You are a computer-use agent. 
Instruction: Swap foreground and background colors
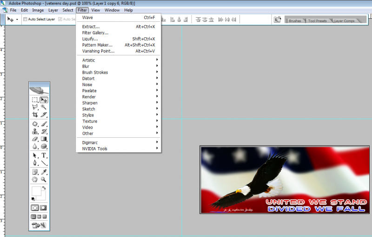[x=44, y=188]
